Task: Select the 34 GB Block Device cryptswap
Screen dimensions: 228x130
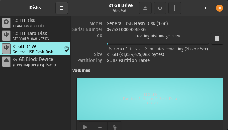Action: [35, 62]
